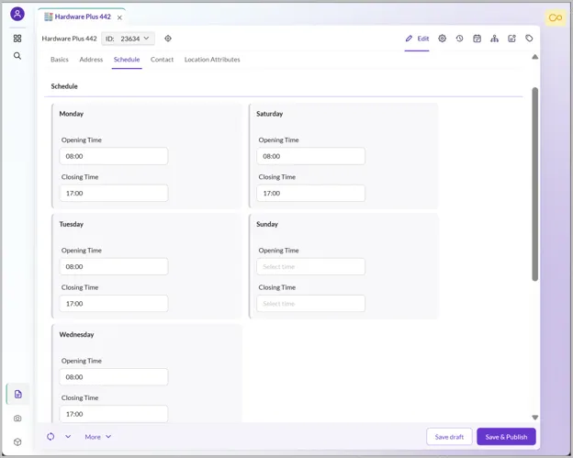
Task: Open the scheduling calendar icon
Action: point(477,39)
